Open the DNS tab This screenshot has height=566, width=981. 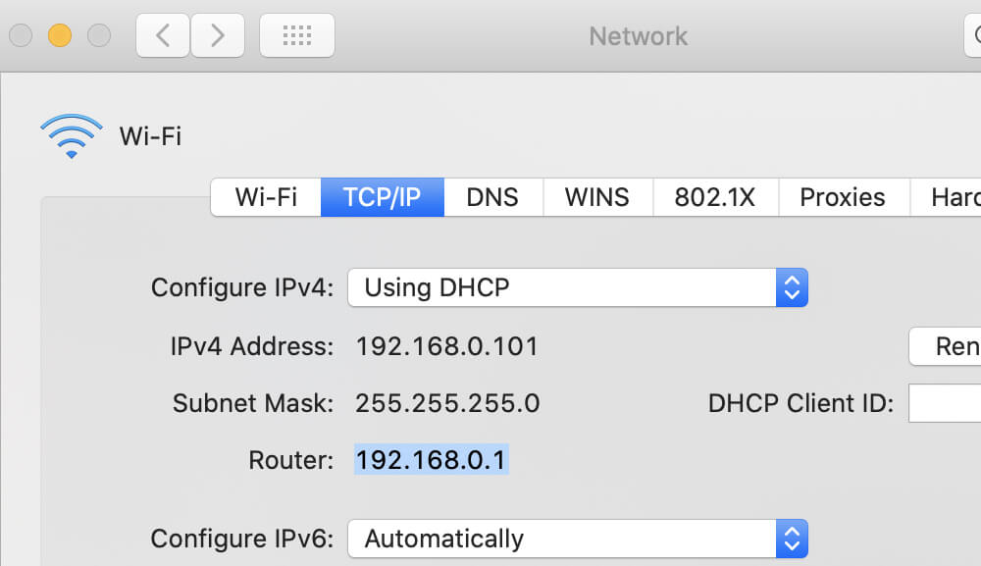(492, 197)
